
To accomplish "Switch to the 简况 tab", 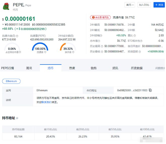I will (29, 68).
